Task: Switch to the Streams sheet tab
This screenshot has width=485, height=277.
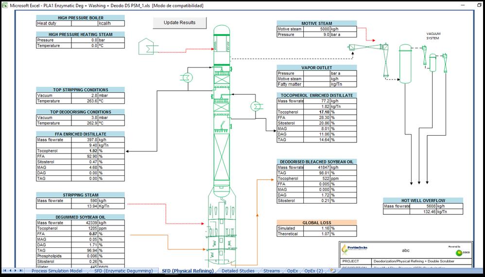Action: point(272,271)
